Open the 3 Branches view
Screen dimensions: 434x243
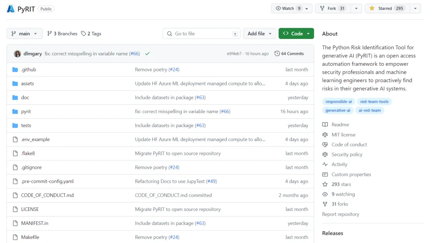62,34
